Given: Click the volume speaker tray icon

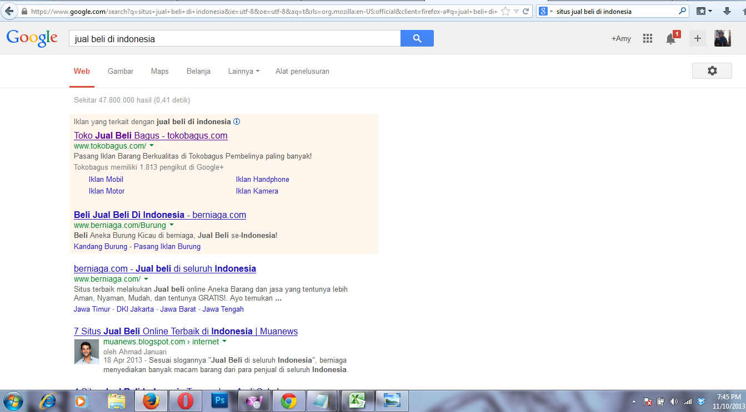Looking at the screenshot, I should click(x=674, y=401).
